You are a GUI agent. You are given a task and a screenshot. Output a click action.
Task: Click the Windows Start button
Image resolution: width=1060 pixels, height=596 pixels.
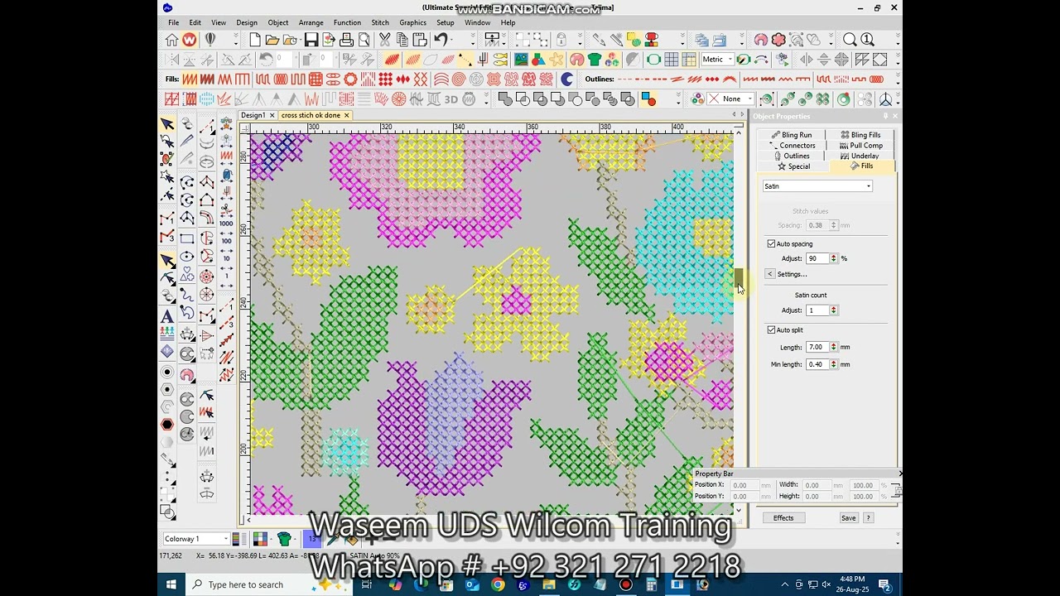tap(171, 584)
